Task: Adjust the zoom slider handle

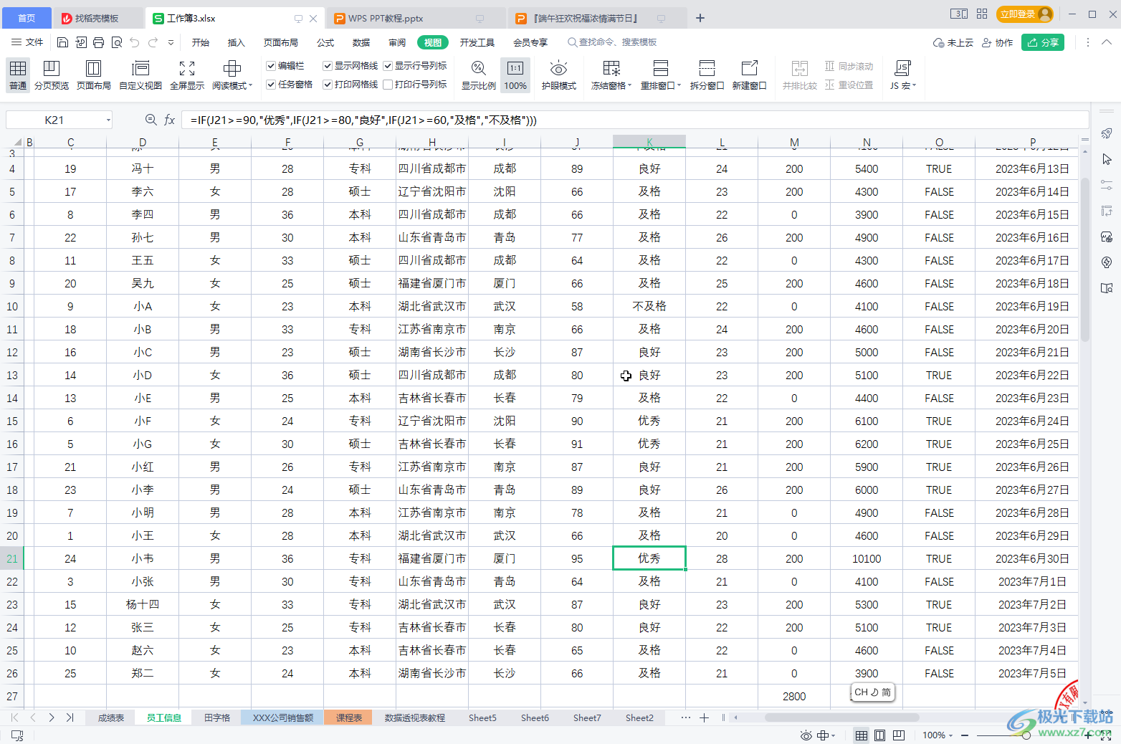Action: pos(1026,735)
